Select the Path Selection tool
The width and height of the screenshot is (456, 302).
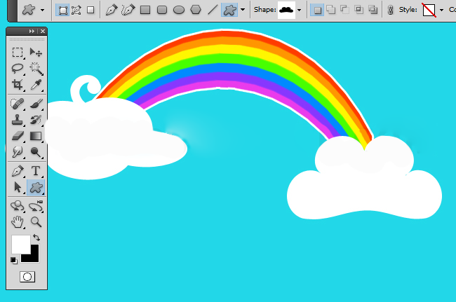click(x=18, y=187)
